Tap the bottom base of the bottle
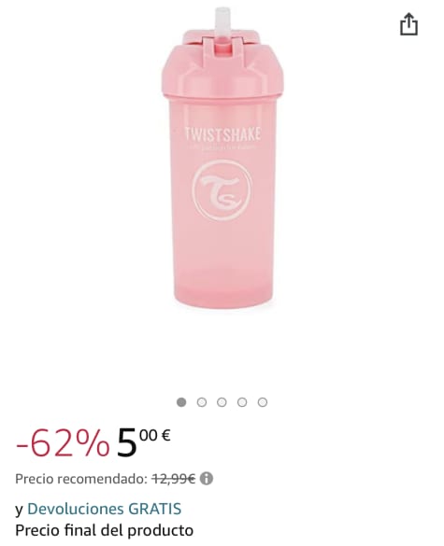The height and width of the screenshot is (546, 444). coord(222,291)
